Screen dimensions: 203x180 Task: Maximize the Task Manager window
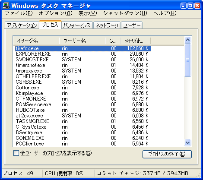(x=190, y=6)
